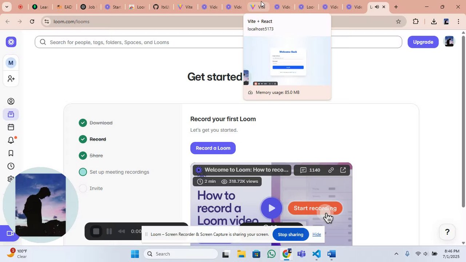Screen dimensions: 466x262
Task: Switch to the Learn tab
Action: (x=40, y=7)
